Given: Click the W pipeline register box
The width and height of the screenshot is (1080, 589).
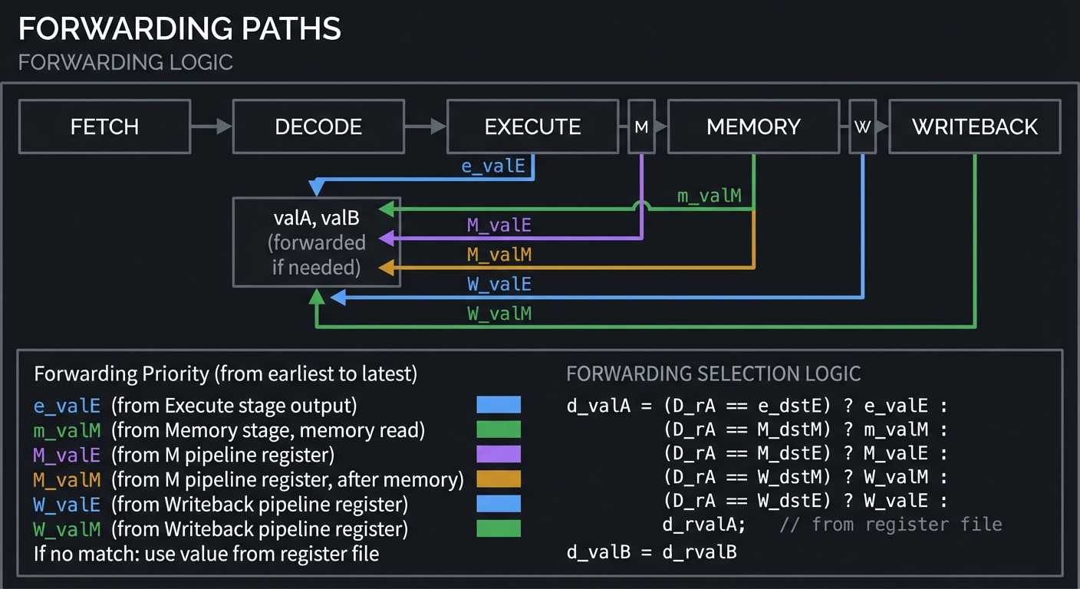Looking at the screenshot, I should [x=863, y=127].
